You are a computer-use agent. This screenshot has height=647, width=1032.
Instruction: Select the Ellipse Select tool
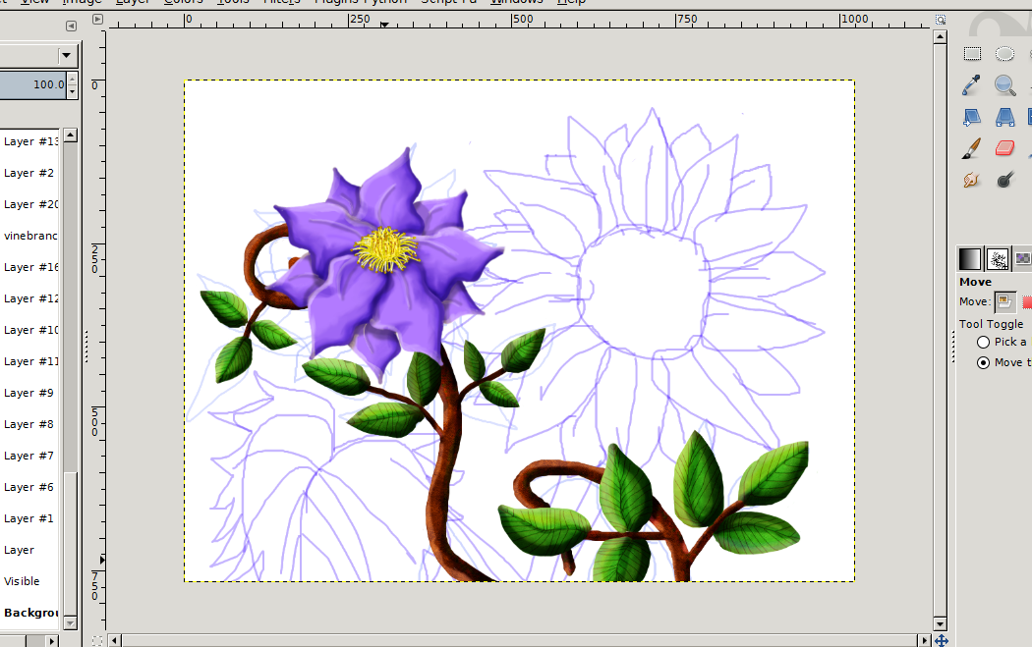tap(1004, 54)
